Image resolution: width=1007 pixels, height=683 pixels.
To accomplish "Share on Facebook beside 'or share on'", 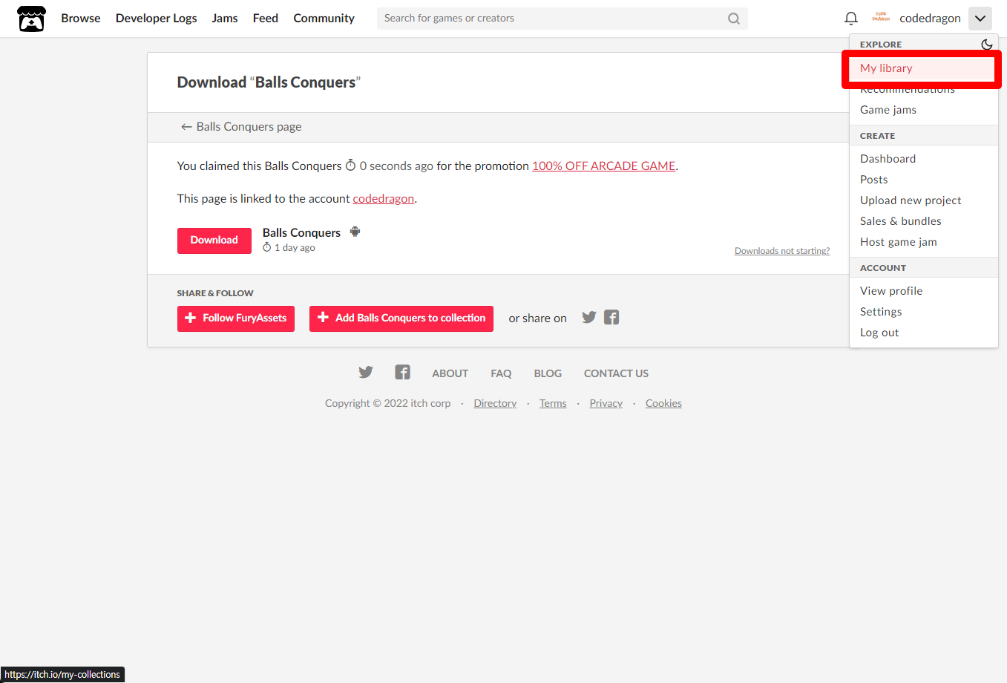I will tap(611, 318).
